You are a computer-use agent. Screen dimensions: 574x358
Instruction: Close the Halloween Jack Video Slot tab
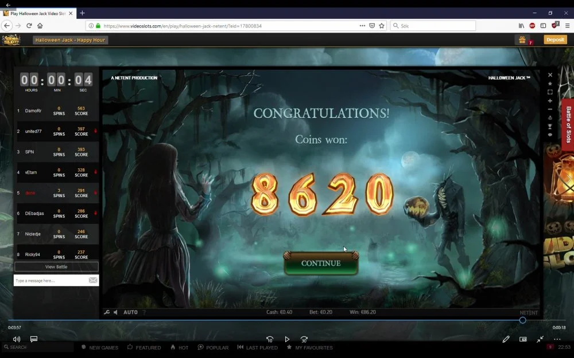[71, 13]
